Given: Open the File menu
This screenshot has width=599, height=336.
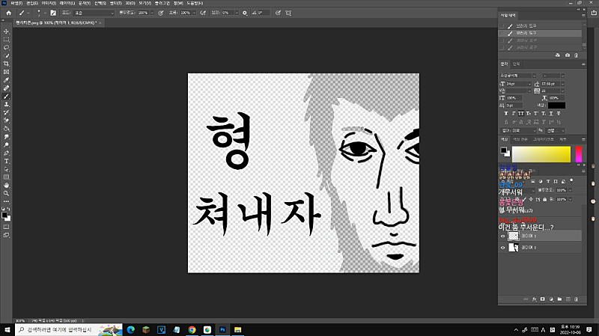Looking at the screenshot, I should (x=16, y=3).
